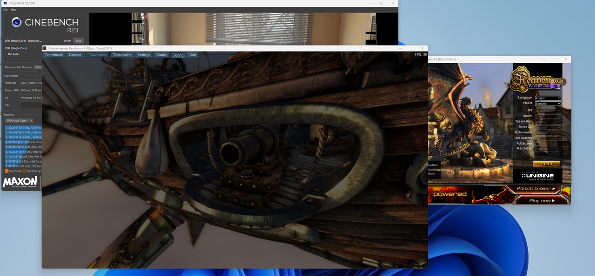
Task: Toggle Sound in the Heaven toolbar
Action: point(178,55)
